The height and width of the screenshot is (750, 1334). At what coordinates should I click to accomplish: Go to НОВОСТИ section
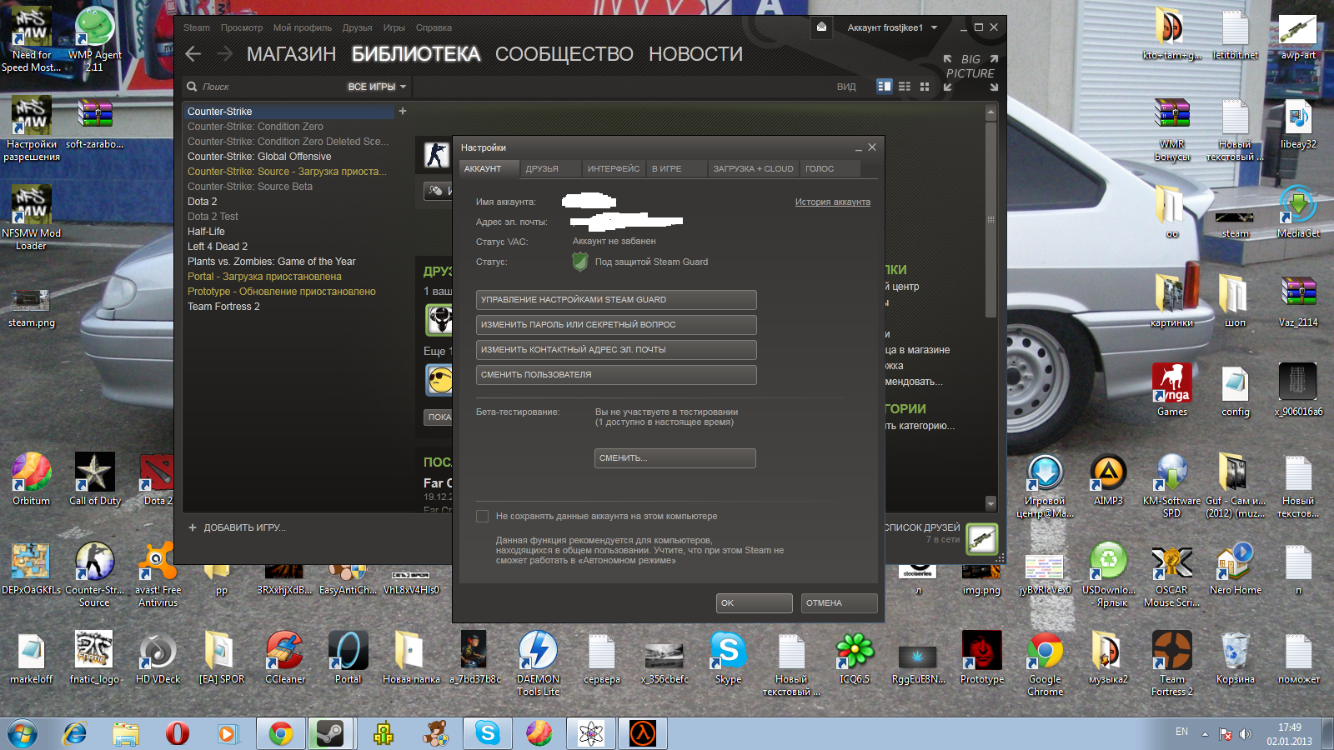click(695, 54)
